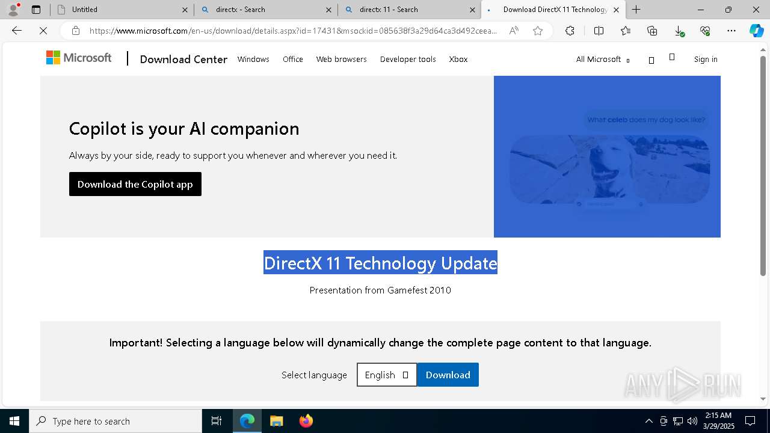This screenshot has width=770, height=433.
Task: Switch to the directx - Search tab
Action: click(266, 10)
